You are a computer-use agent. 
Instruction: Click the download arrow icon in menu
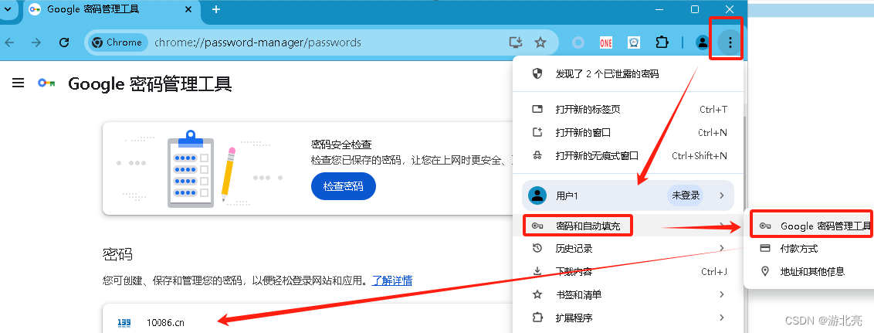click(537, 272)
